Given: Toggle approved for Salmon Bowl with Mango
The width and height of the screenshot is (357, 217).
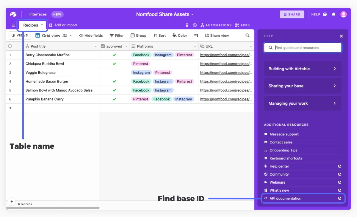Looking at the screenshot, I should tap(115, 90).
